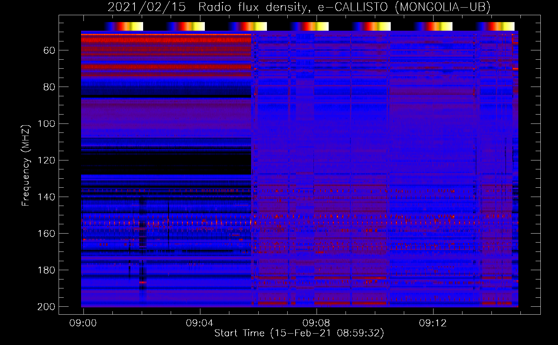
Task: Click the 80 frequency tick label
Action: (49, 87)
